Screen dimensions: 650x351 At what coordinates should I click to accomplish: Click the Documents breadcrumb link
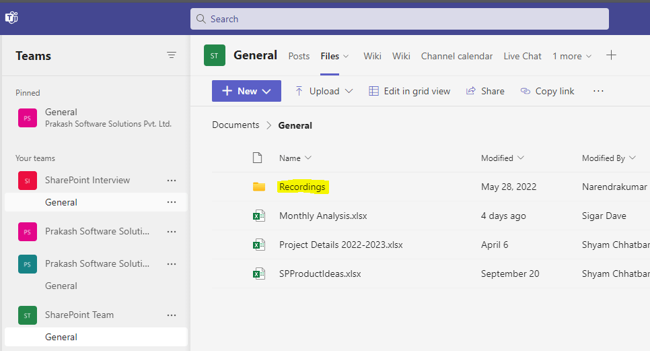tap(236, 125)
